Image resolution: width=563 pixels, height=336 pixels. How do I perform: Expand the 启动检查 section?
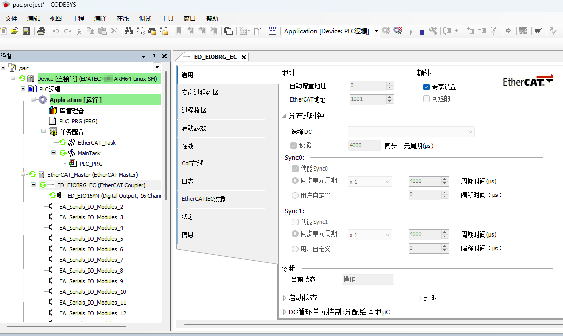(285, 298)
